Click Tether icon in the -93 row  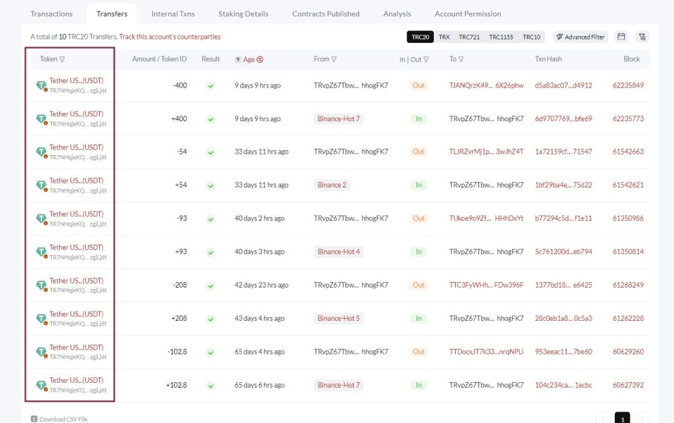point(42,219)
